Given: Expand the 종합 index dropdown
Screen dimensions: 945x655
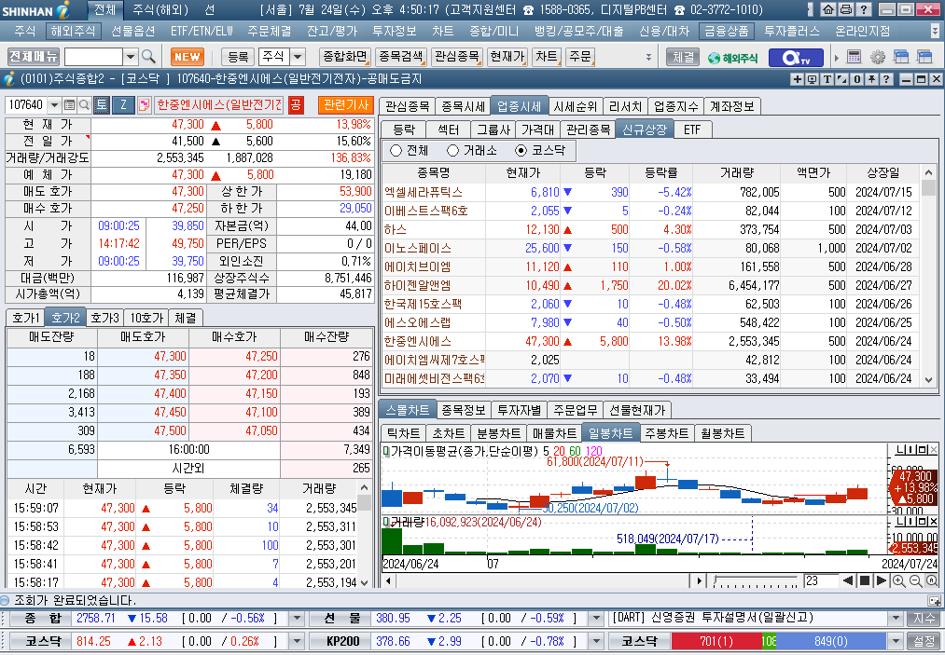Looking at the screenshot, I should 298,619.
